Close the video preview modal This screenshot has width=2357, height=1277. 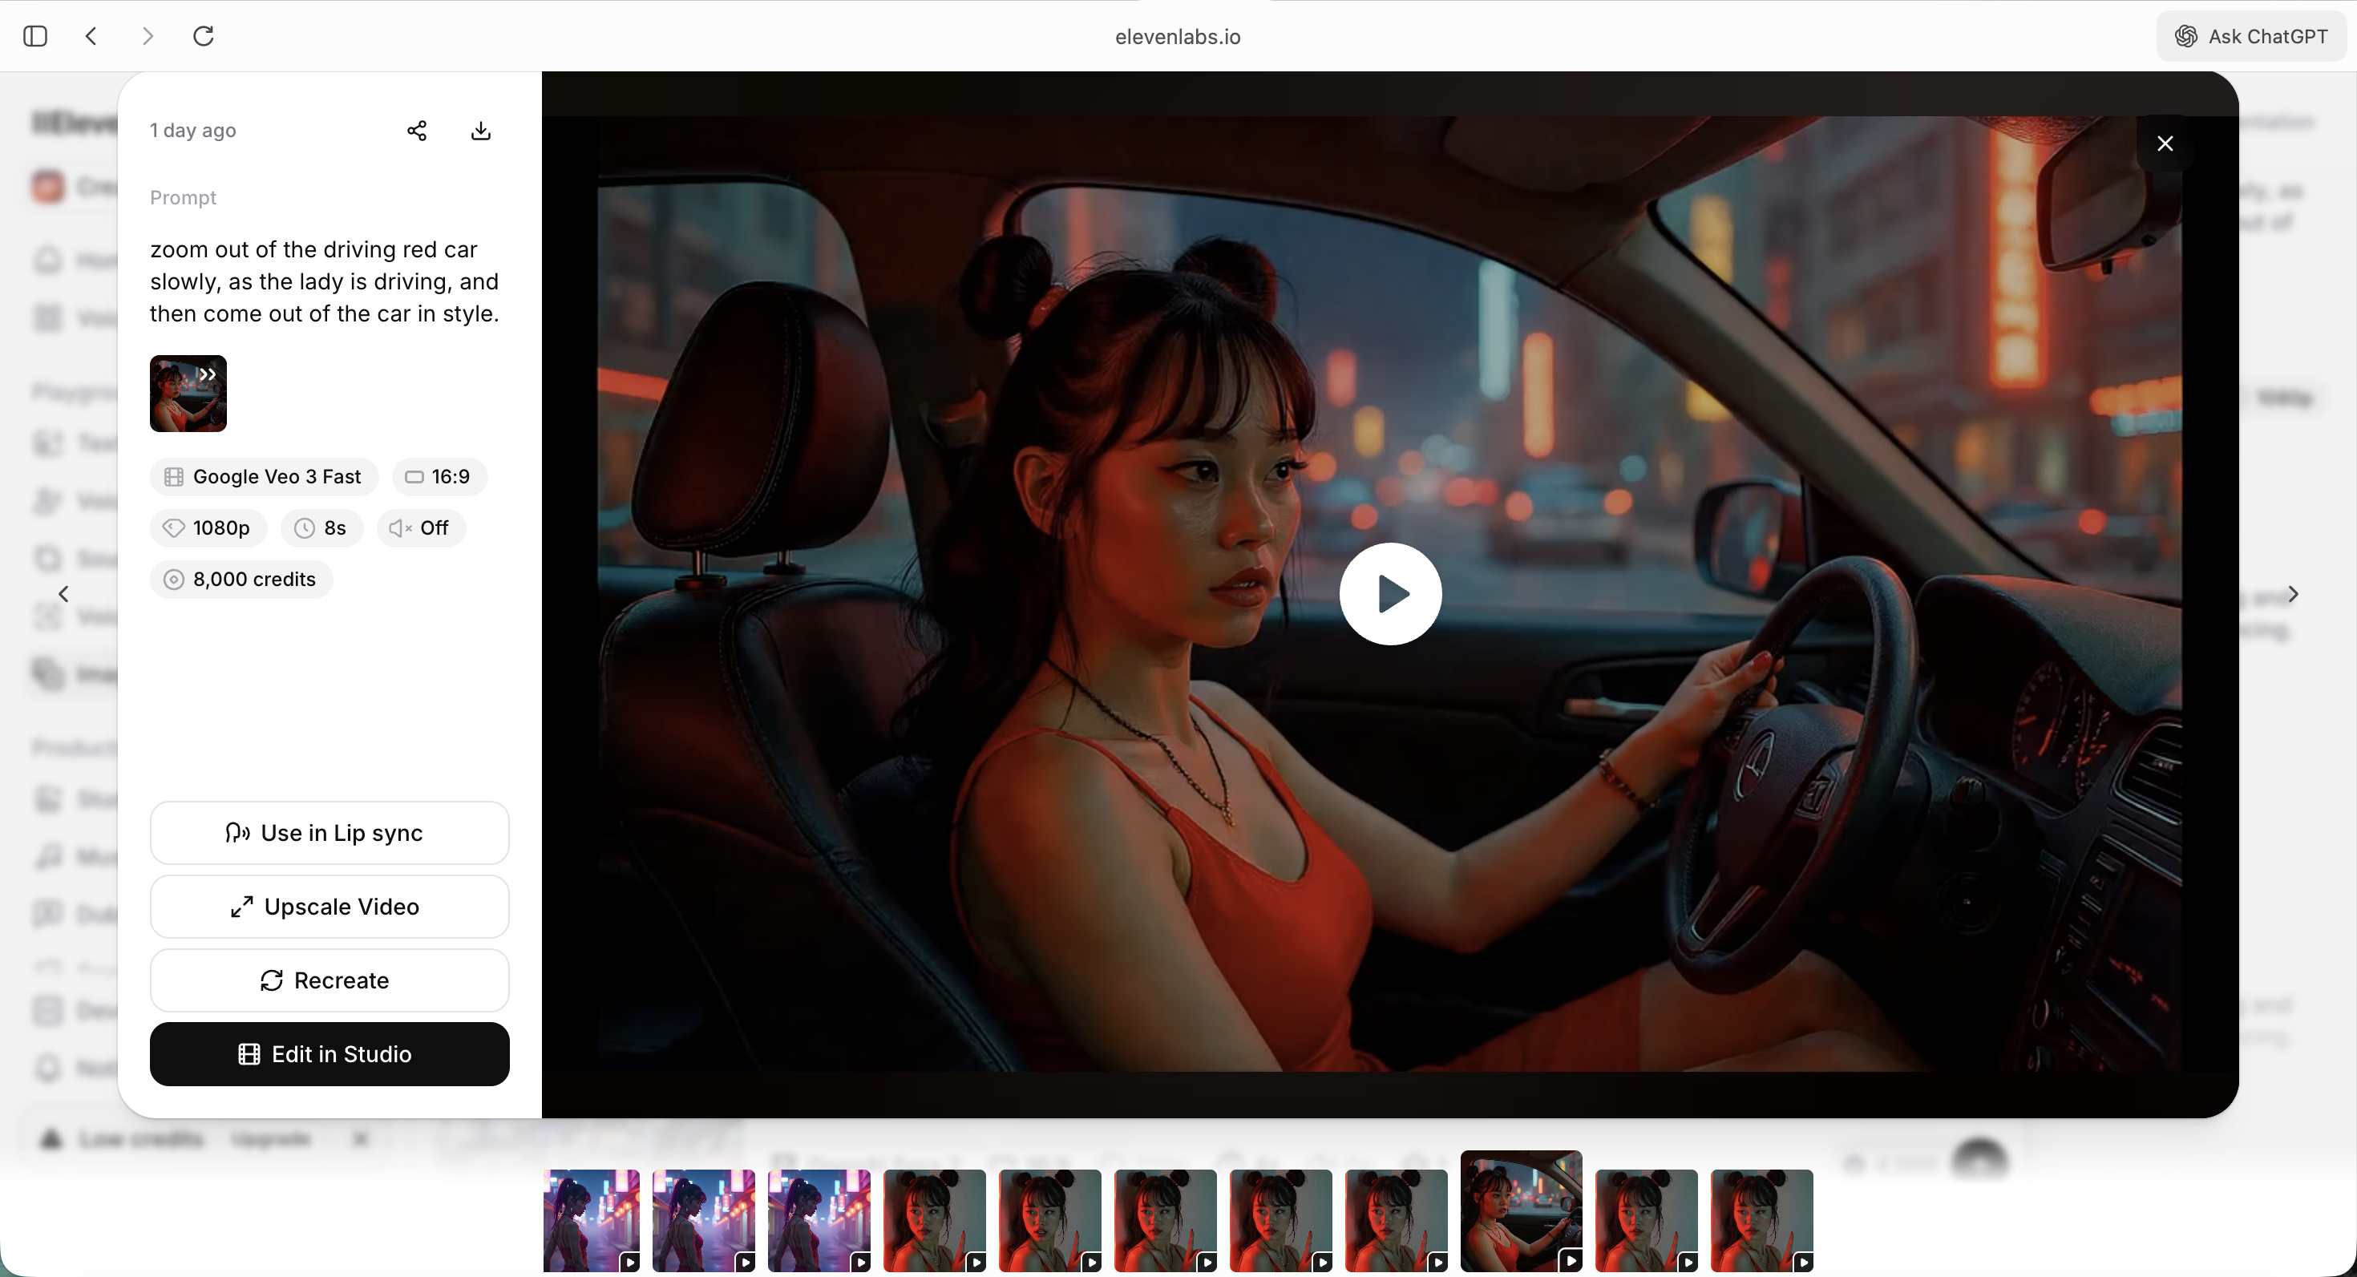click(x=2165, y=143)
